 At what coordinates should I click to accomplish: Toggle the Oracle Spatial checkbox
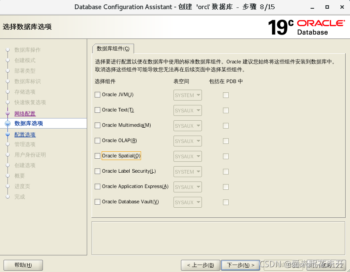coord(97,156)
